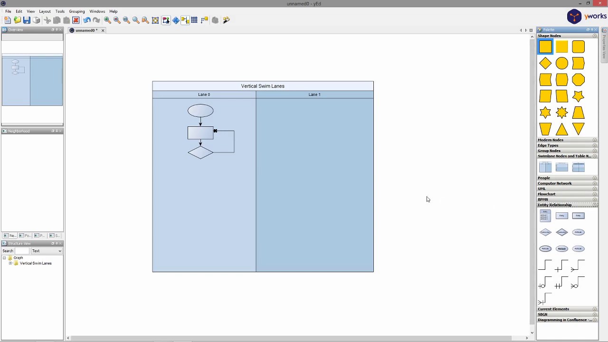Select the diamond node in Lane 0
Screen dimensions: 608x342
click(x=200, y=152)
